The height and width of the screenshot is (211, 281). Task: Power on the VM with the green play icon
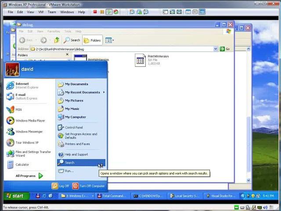pyautogui.click(x=109, y=12)
